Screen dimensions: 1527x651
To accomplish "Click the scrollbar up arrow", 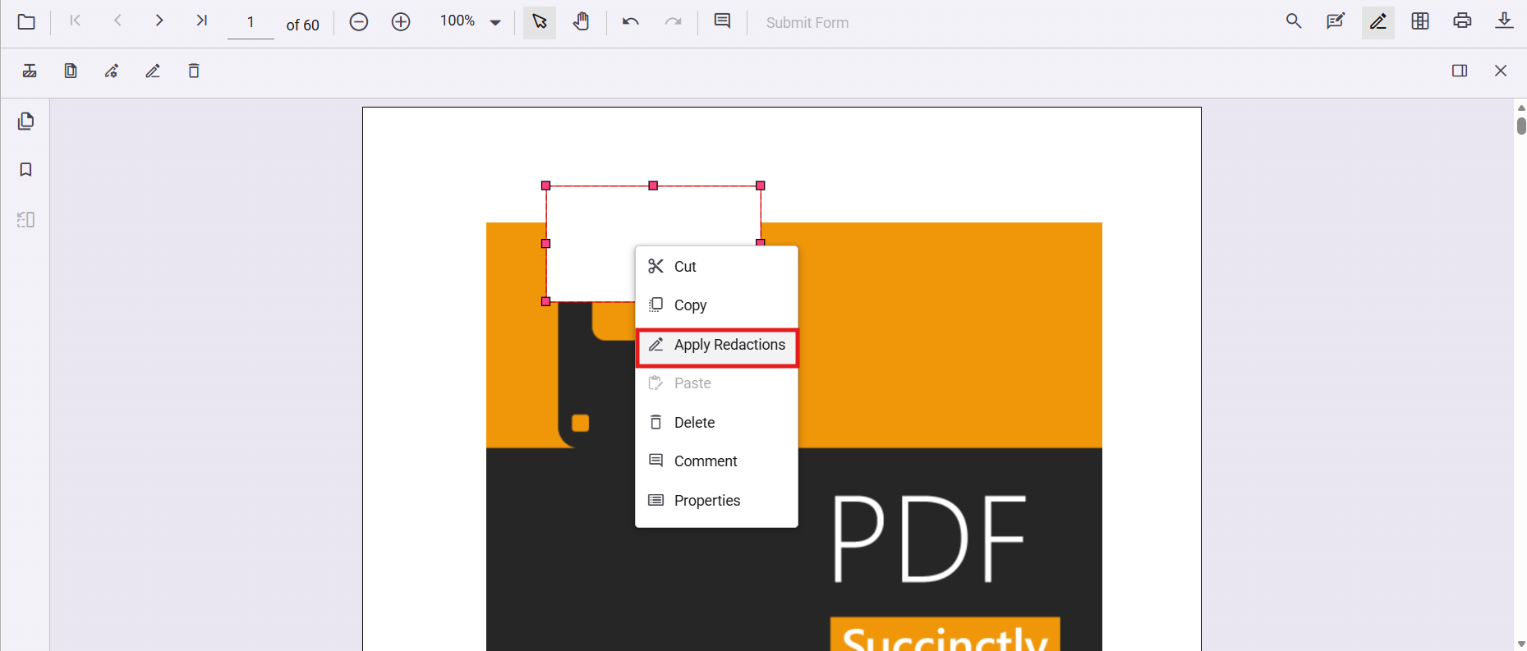I will pyautogui.click(x=1521, y=108).
